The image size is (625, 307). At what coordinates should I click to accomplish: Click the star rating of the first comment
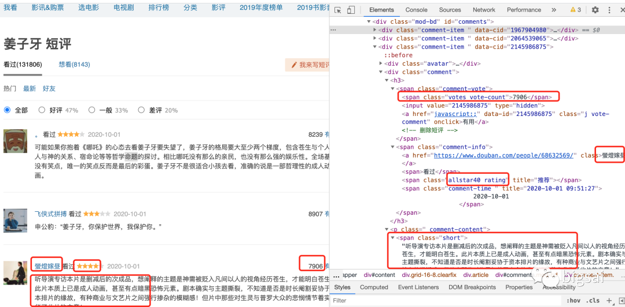pyautogui.click(x=71, y=134)
